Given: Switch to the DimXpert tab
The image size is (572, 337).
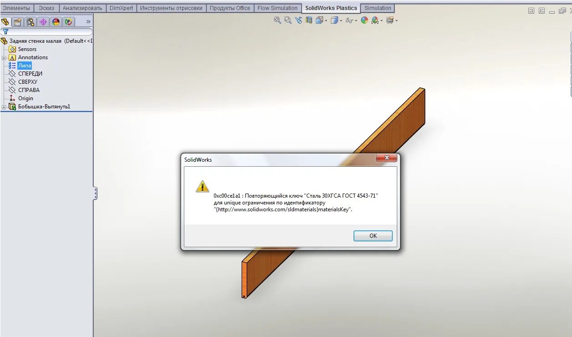Looking at the screenshot, I should click(x=121, y=8).
